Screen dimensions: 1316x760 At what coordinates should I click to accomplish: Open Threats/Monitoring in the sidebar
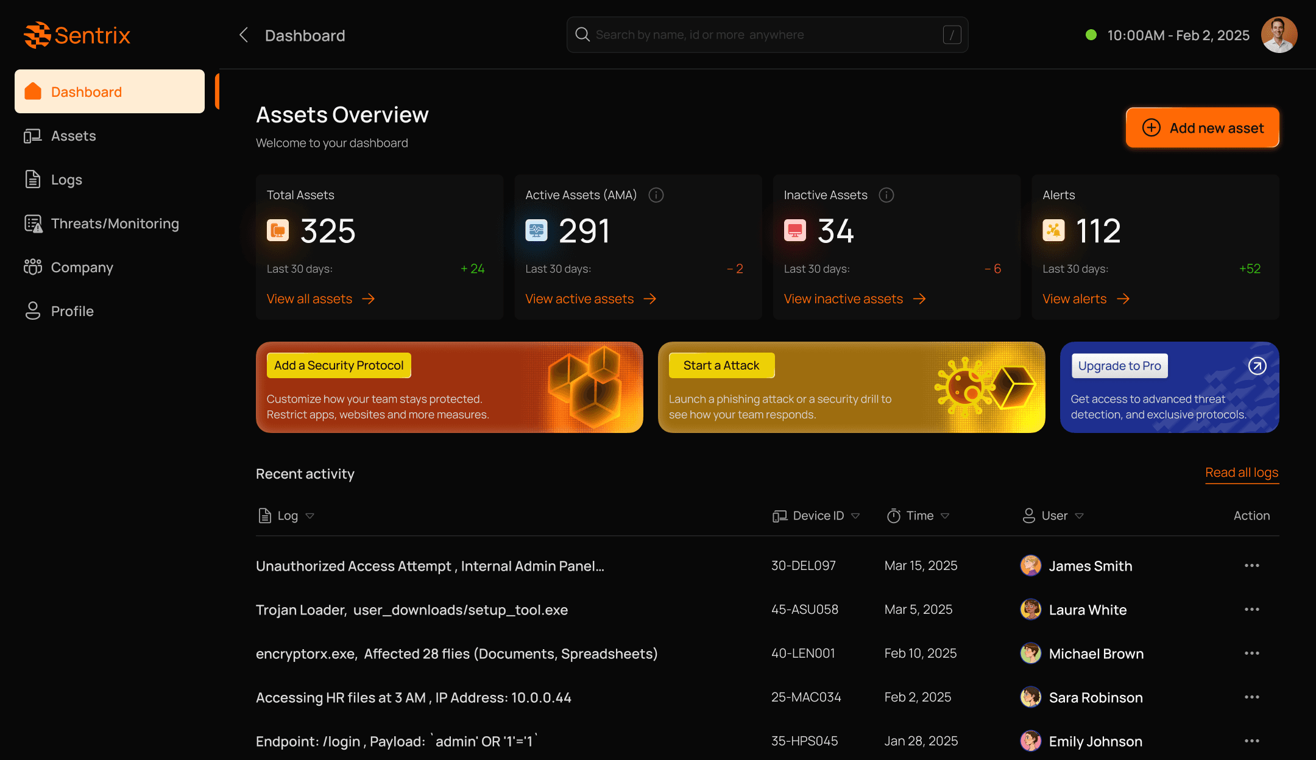pyautogui.click(x=115, y=223)
